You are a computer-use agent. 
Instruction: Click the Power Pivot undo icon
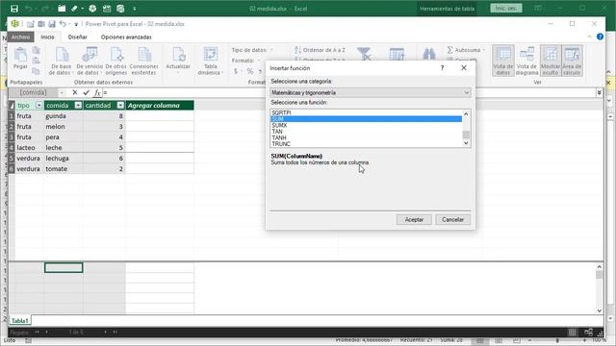(x=63, y=24)
